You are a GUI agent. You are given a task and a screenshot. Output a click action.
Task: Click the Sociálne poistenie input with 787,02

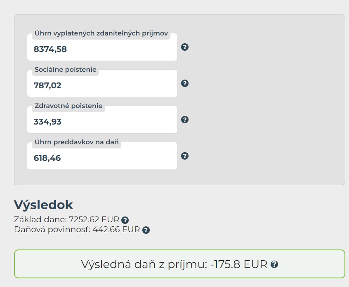102,86
